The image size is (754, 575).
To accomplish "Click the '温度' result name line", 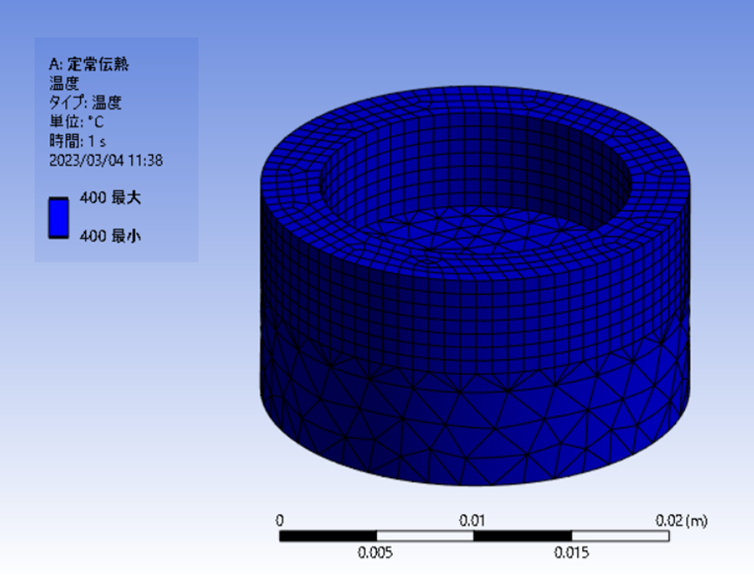I will (x=64, y=83).
